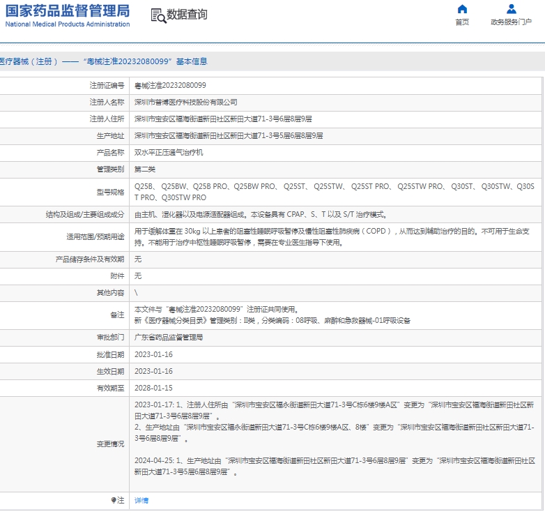The width and height of the screenshot is (545, 514).
Task: Select the 深圳市普博医疗科技股份有限公司 cell
Action: [186, 103]
